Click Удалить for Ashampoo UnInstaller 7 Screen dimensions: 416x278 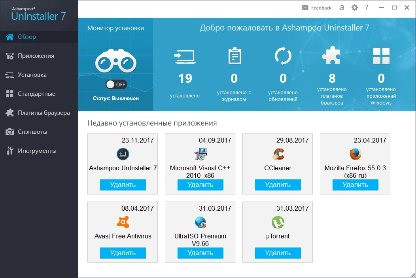[x=123, y=185]
